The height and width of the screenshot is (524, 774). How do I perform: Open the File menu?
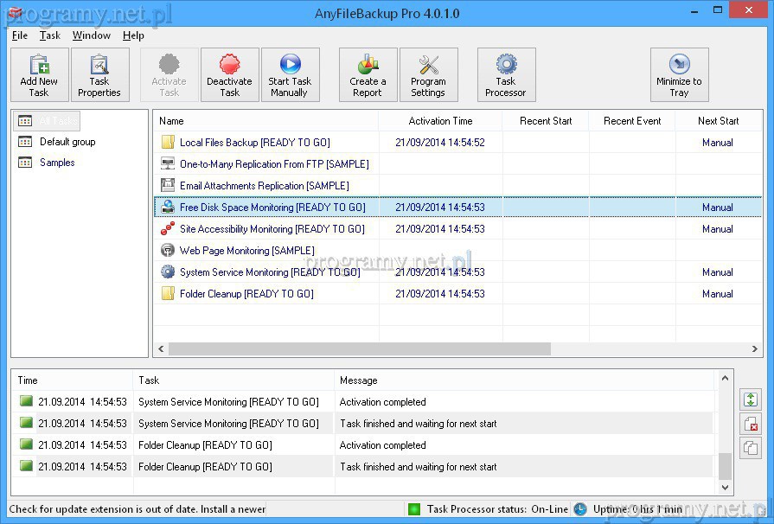click(x=20, y=35)
